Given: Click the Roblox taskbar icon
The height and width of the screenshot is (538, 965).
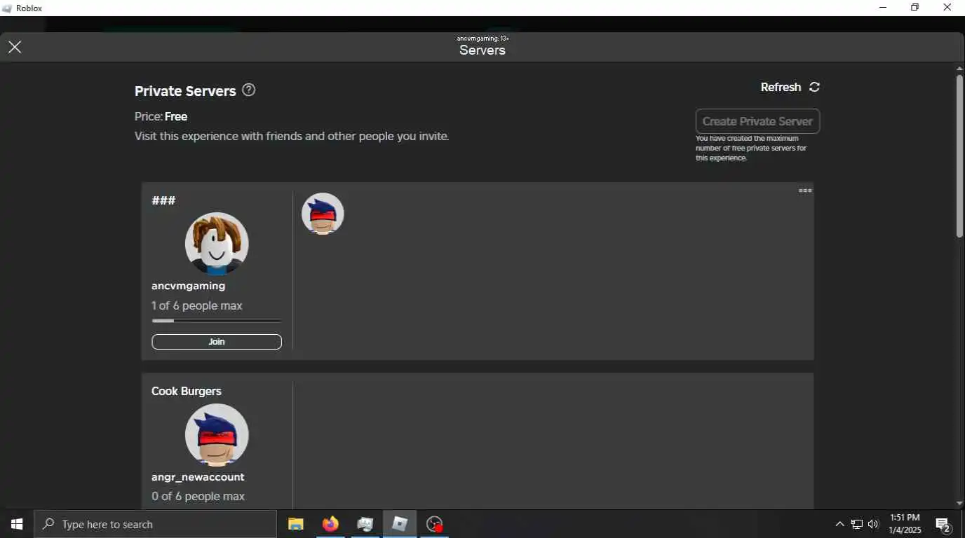Looking at the screenshot, I should (x=400, y=524).
